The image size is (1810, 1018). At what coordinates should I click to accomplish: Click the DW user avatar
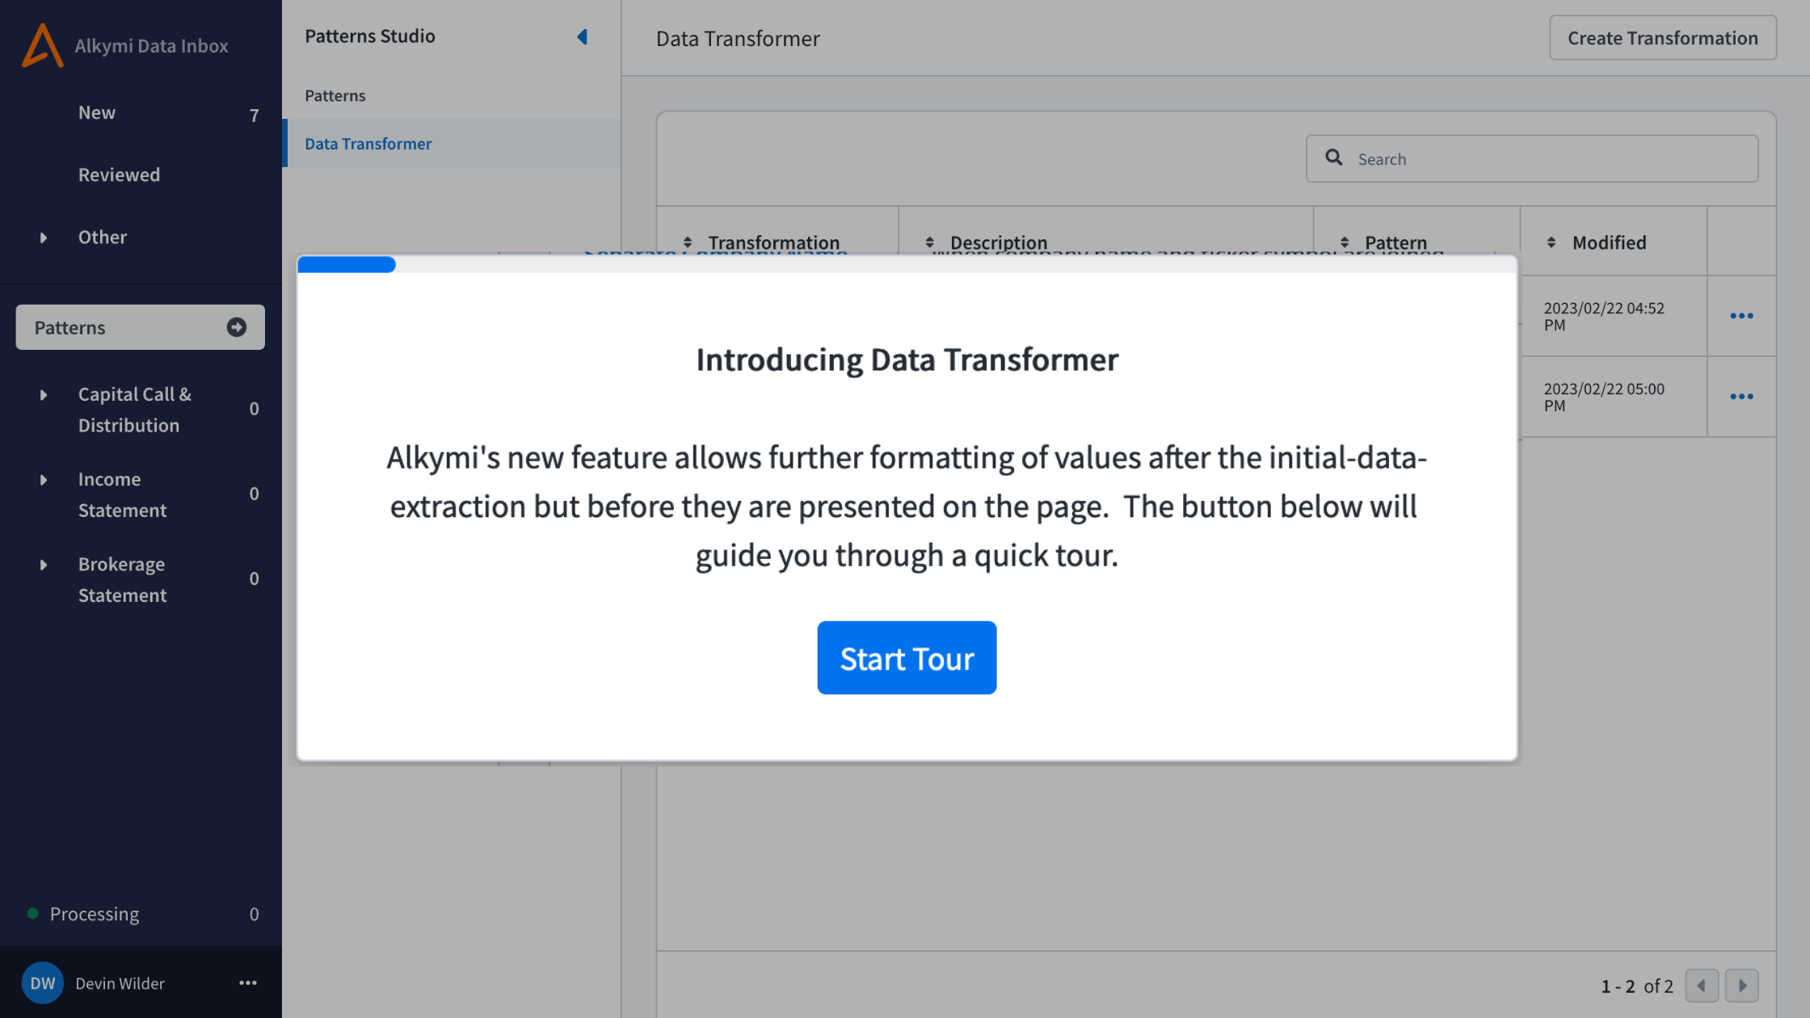[42, 983]
